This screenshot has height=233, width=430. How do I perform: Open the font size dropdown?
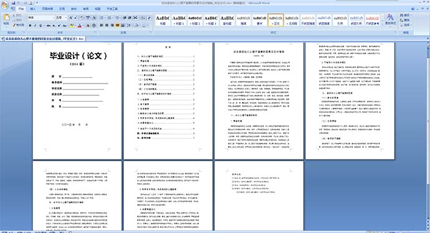tap(66, 18)
